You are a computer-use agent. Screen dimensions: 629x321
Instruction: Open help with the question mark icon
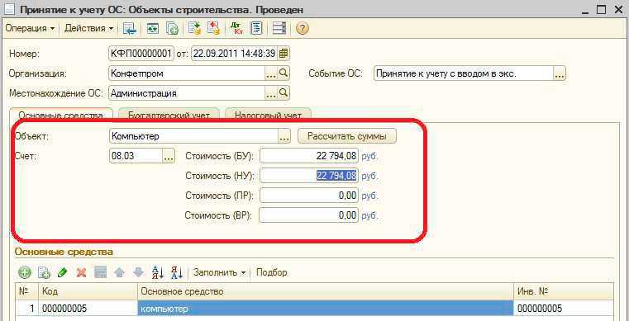(302, 28)
